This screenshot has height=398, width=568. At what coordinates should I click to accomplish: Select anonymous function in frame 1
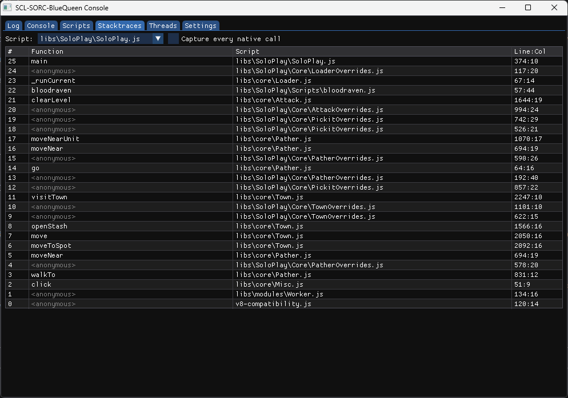click(53, 294)
